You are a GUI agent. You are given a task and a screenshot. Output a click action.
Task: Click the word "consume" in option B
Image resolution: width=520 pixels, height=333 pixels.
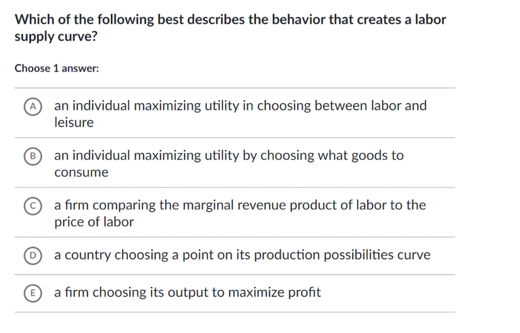point(81,172)
